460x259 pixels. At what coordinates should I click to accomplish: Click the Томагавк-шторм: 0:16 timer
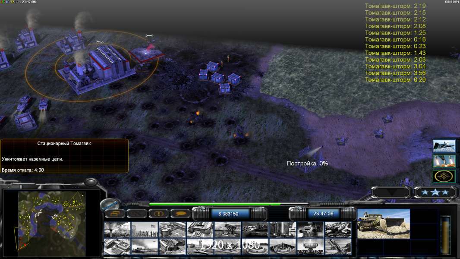click(395, 40)
